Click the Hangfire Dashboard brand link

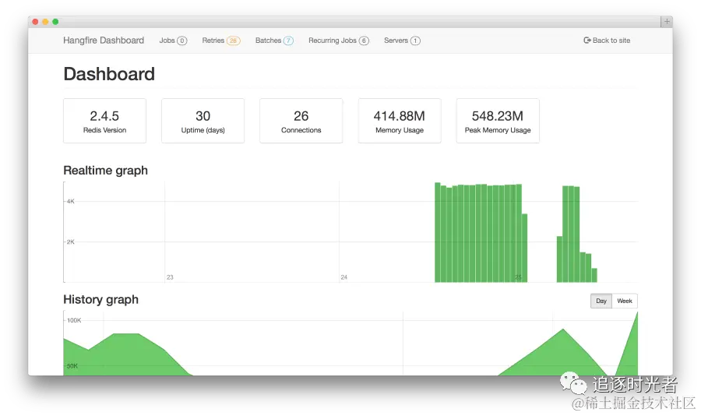(104, 41)
